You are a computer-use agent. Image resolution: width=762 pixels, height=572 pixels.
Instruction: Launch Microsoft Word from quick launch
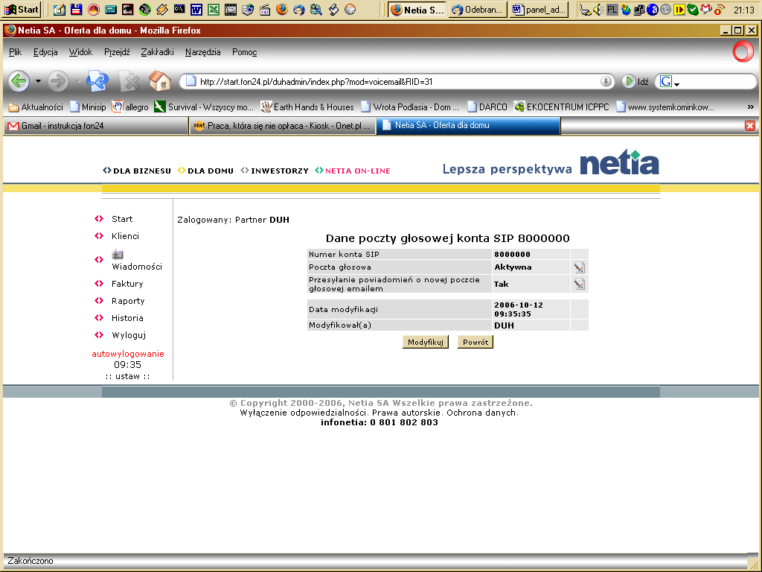(x=196, y=9)
